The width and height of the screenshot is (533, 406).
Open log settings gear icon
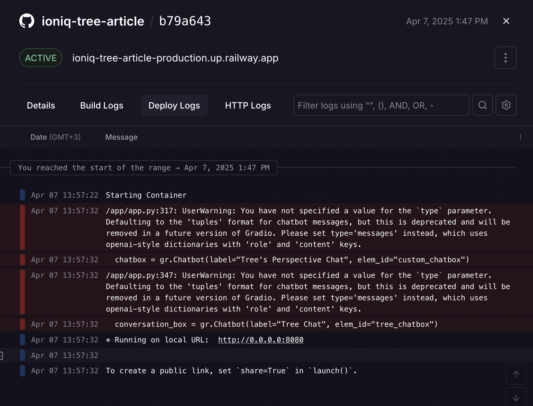click(506, 105)
